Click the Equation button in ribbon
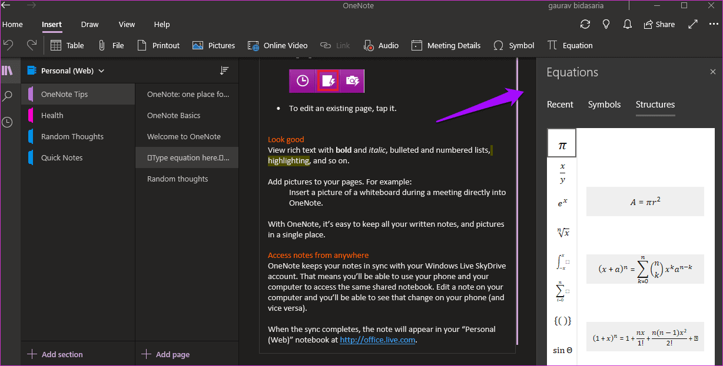 coord(569,45)
